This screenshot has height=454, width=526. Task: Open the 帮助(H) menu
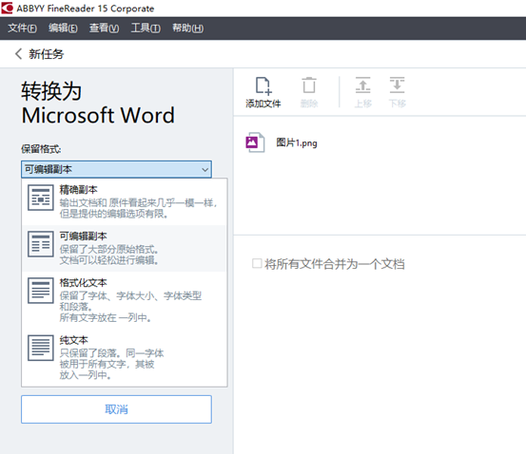(187, 28)
